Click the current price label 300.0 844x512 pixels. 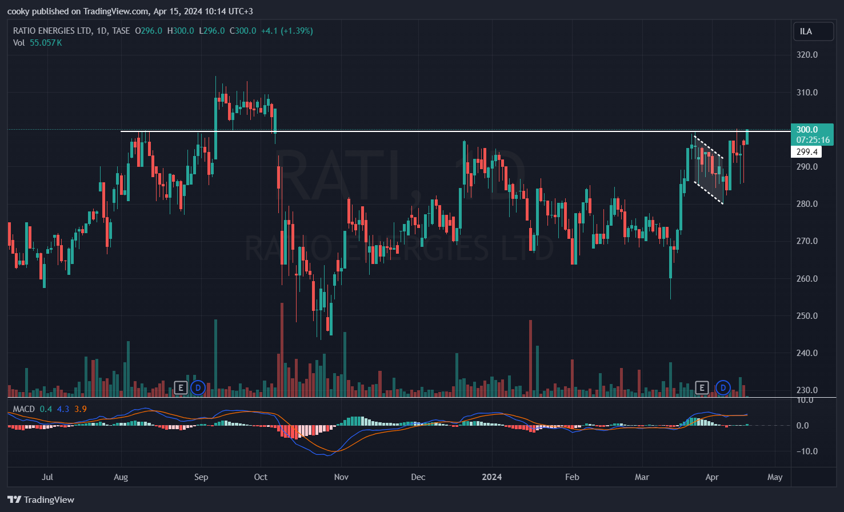coord(807,130)
